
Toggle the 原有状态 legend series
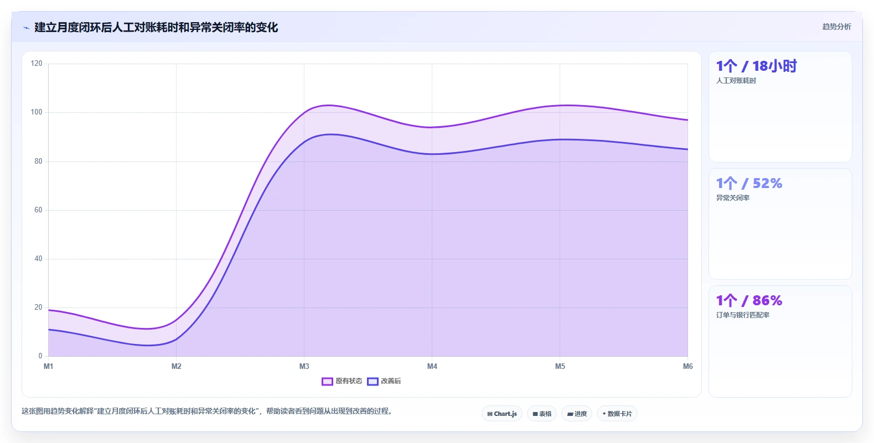point(342,381)
